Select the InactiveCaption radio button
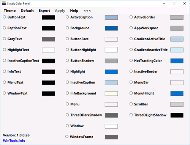 coord(67,82)
